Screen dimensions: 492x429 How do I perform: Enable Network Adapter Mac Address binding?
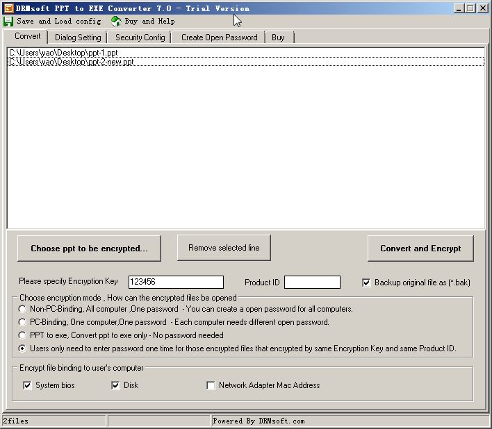[x=211, y=385]
